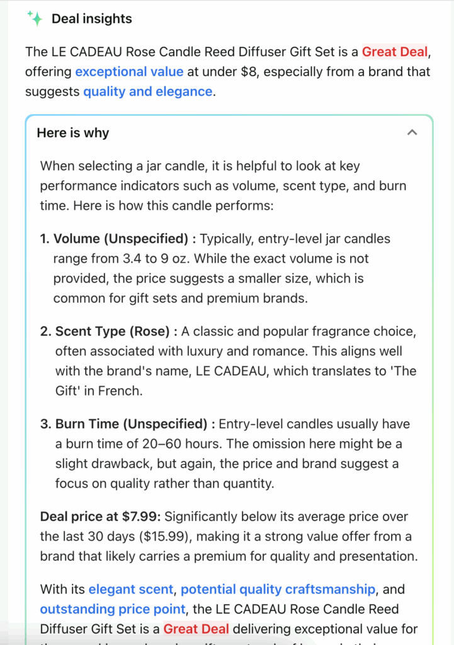Select the 'Volume (Unspecified)' list item title
This screenshot has height=645, width=454.
pos(122,239)
